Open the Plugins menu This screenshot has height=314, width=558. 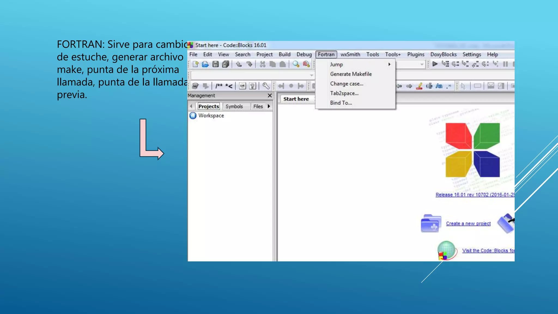coord(416,54)
